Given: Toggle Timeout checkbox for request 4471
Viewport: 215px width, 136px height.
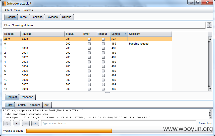Looking at the screenshot, I should point(103,39).
